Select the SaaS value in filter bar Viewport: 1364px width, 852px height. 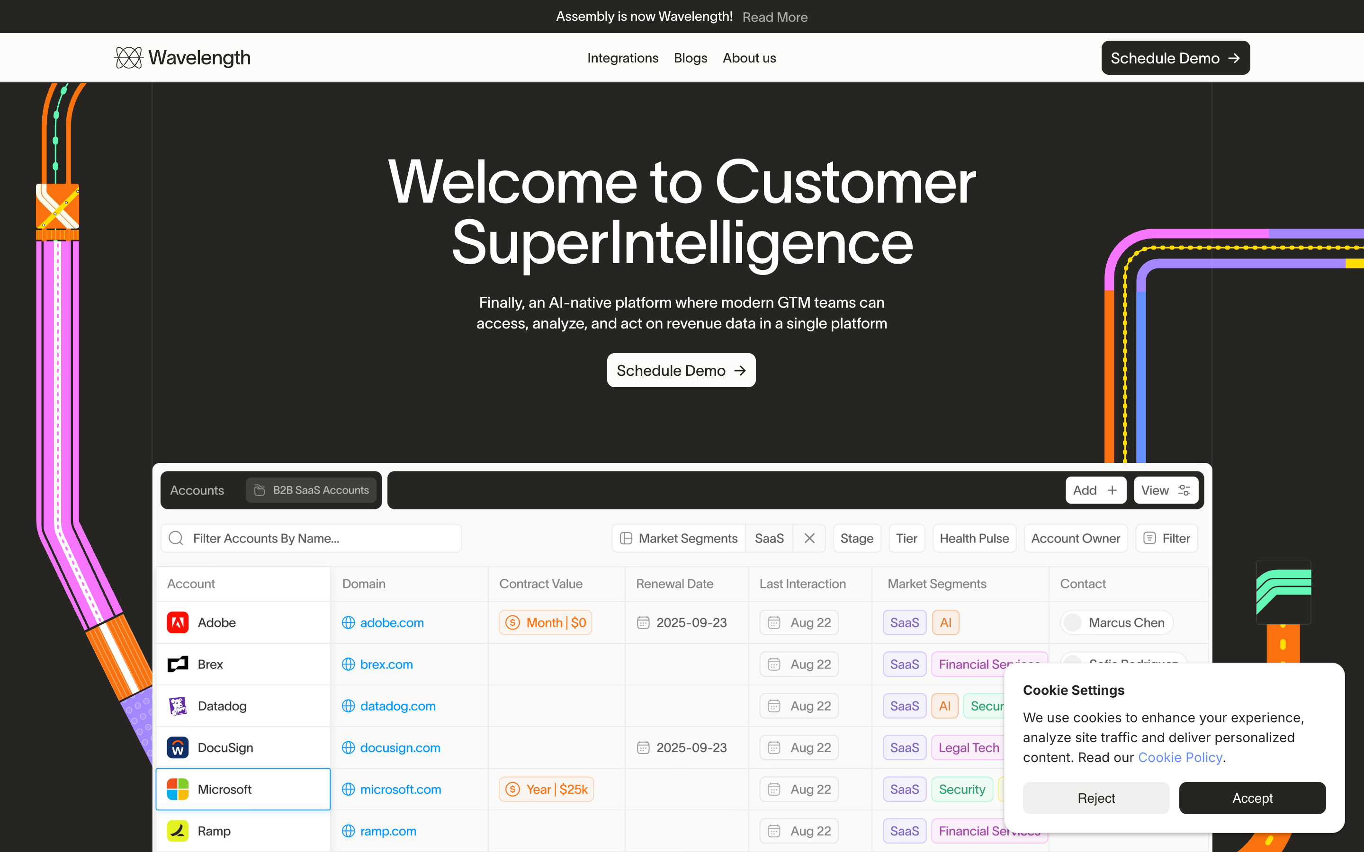[769, 538]
